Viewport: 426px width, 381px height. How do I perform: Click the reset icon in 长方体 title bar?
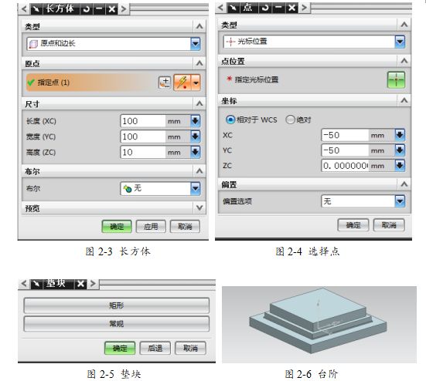(87, 9)
